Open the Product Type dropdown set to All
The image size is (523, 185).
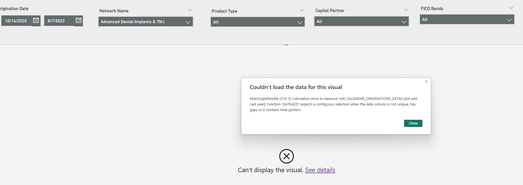click(x=258, y=22)
